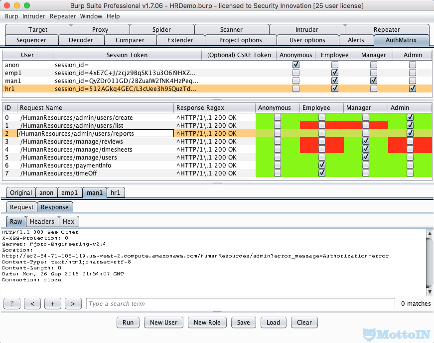The image size is (434, 343).
Task: Toggle Employee checkbox for paymentInfo request
Action: click(321, 165)
